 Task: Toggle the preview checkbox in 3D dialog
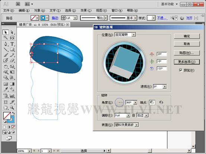[x=181, y=70]
